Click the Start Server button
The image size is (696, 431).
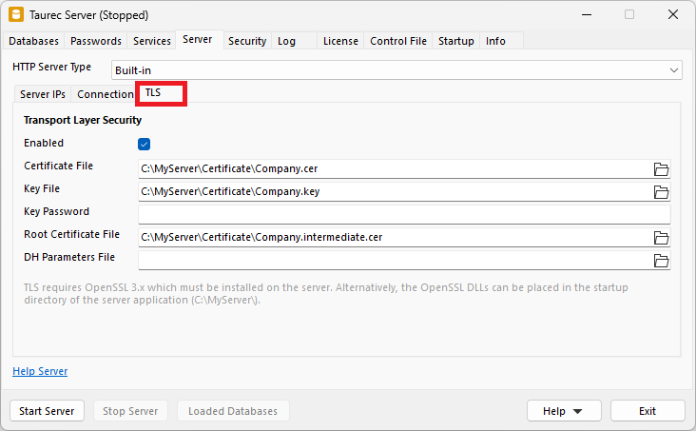[x=47, y=411]
